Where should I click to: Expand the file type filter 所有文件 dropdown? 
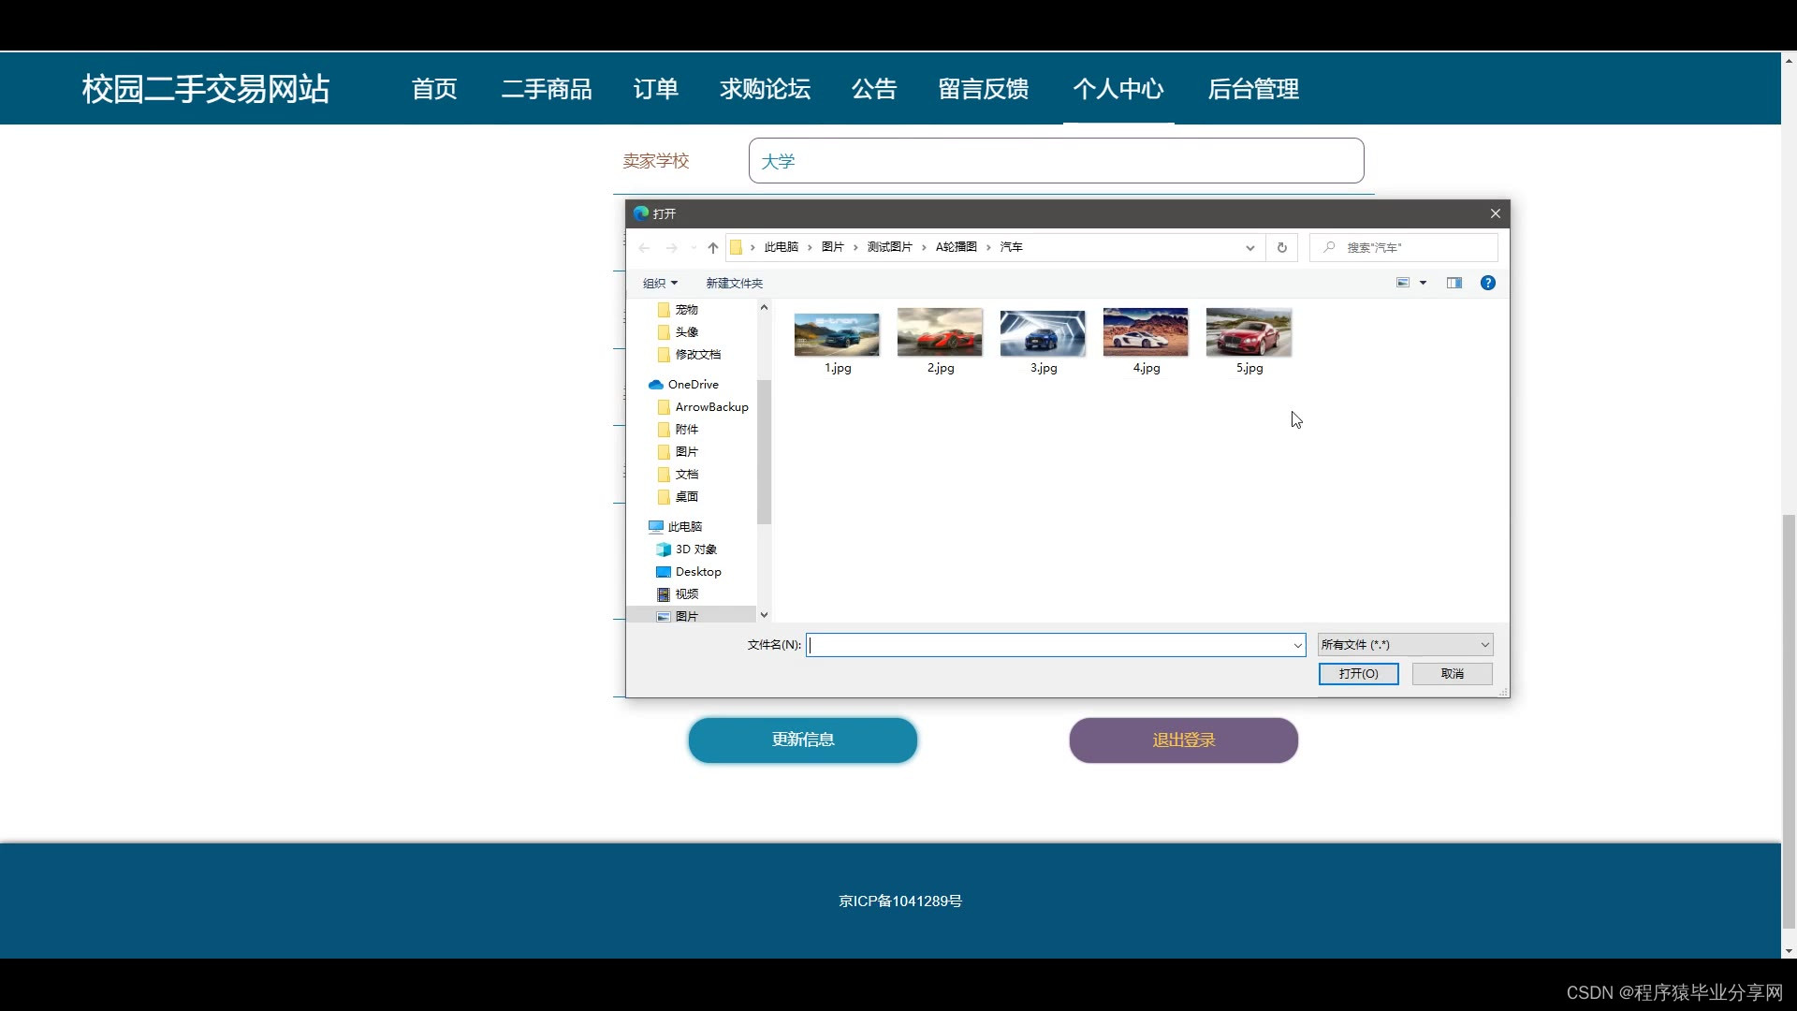1405,645
